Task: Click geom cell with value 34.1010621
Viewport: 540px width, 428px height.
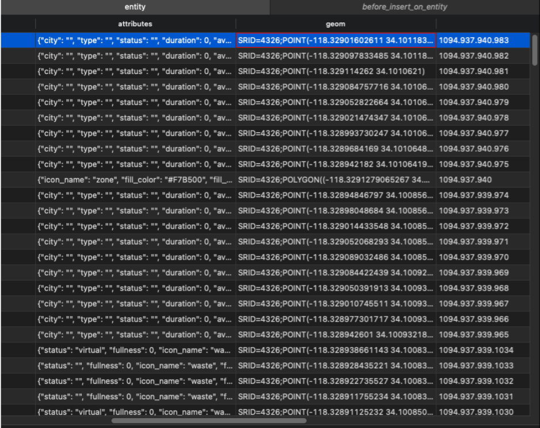Action: (x=335, y=72)
